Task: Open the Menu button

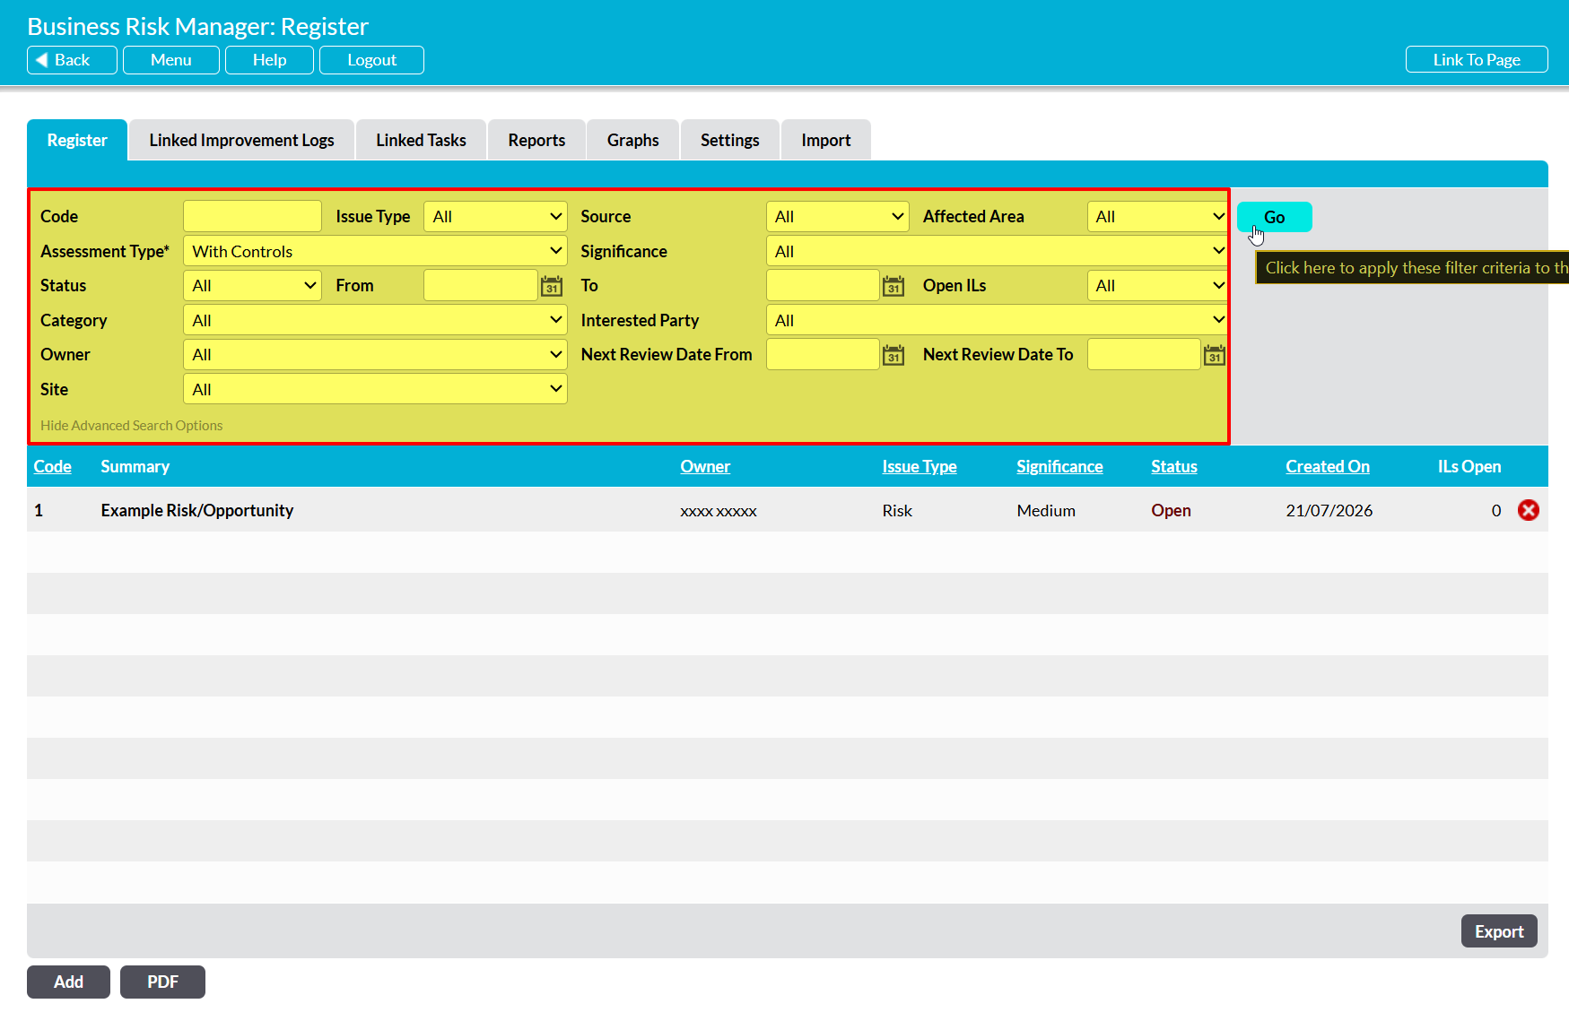Action: (171, 60)
